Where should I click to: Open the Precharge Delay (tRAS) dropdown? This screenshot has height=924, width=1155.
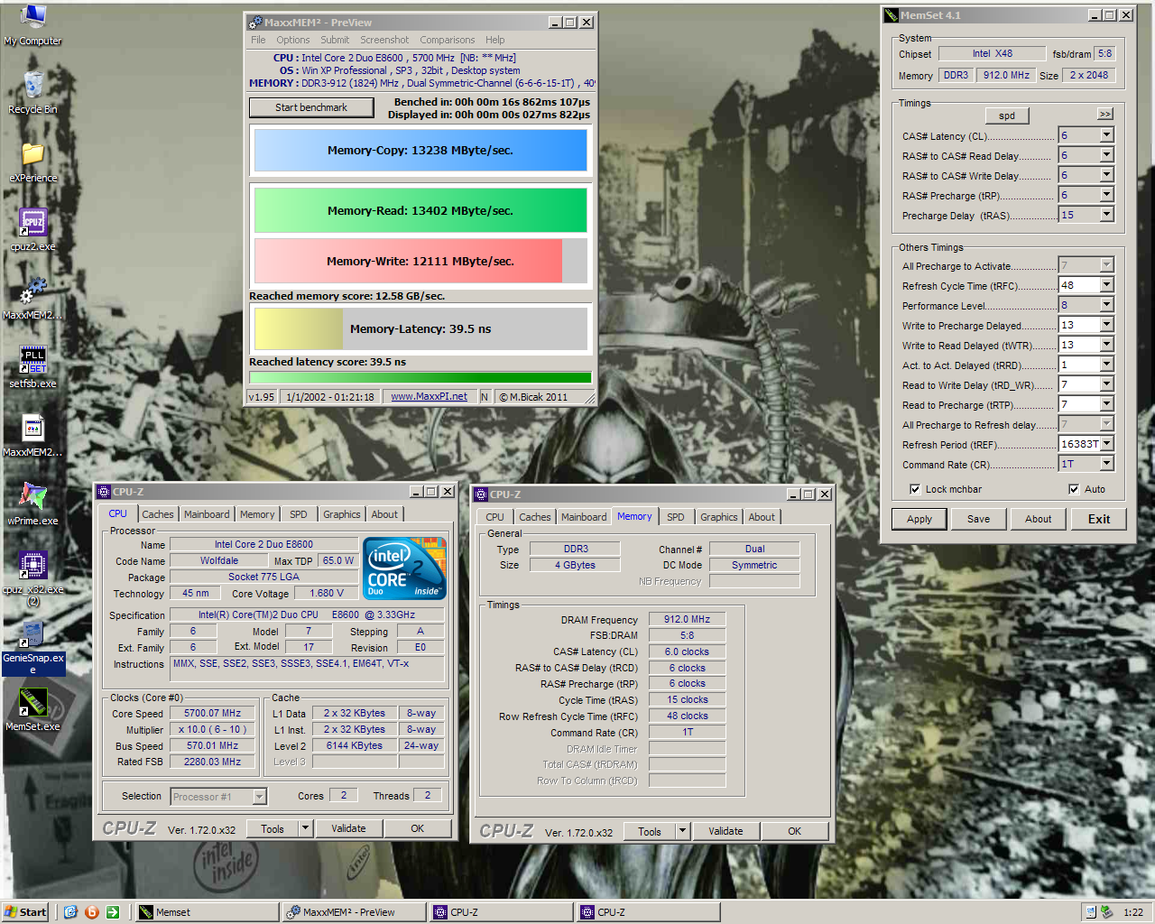[x=1106, y=215]
